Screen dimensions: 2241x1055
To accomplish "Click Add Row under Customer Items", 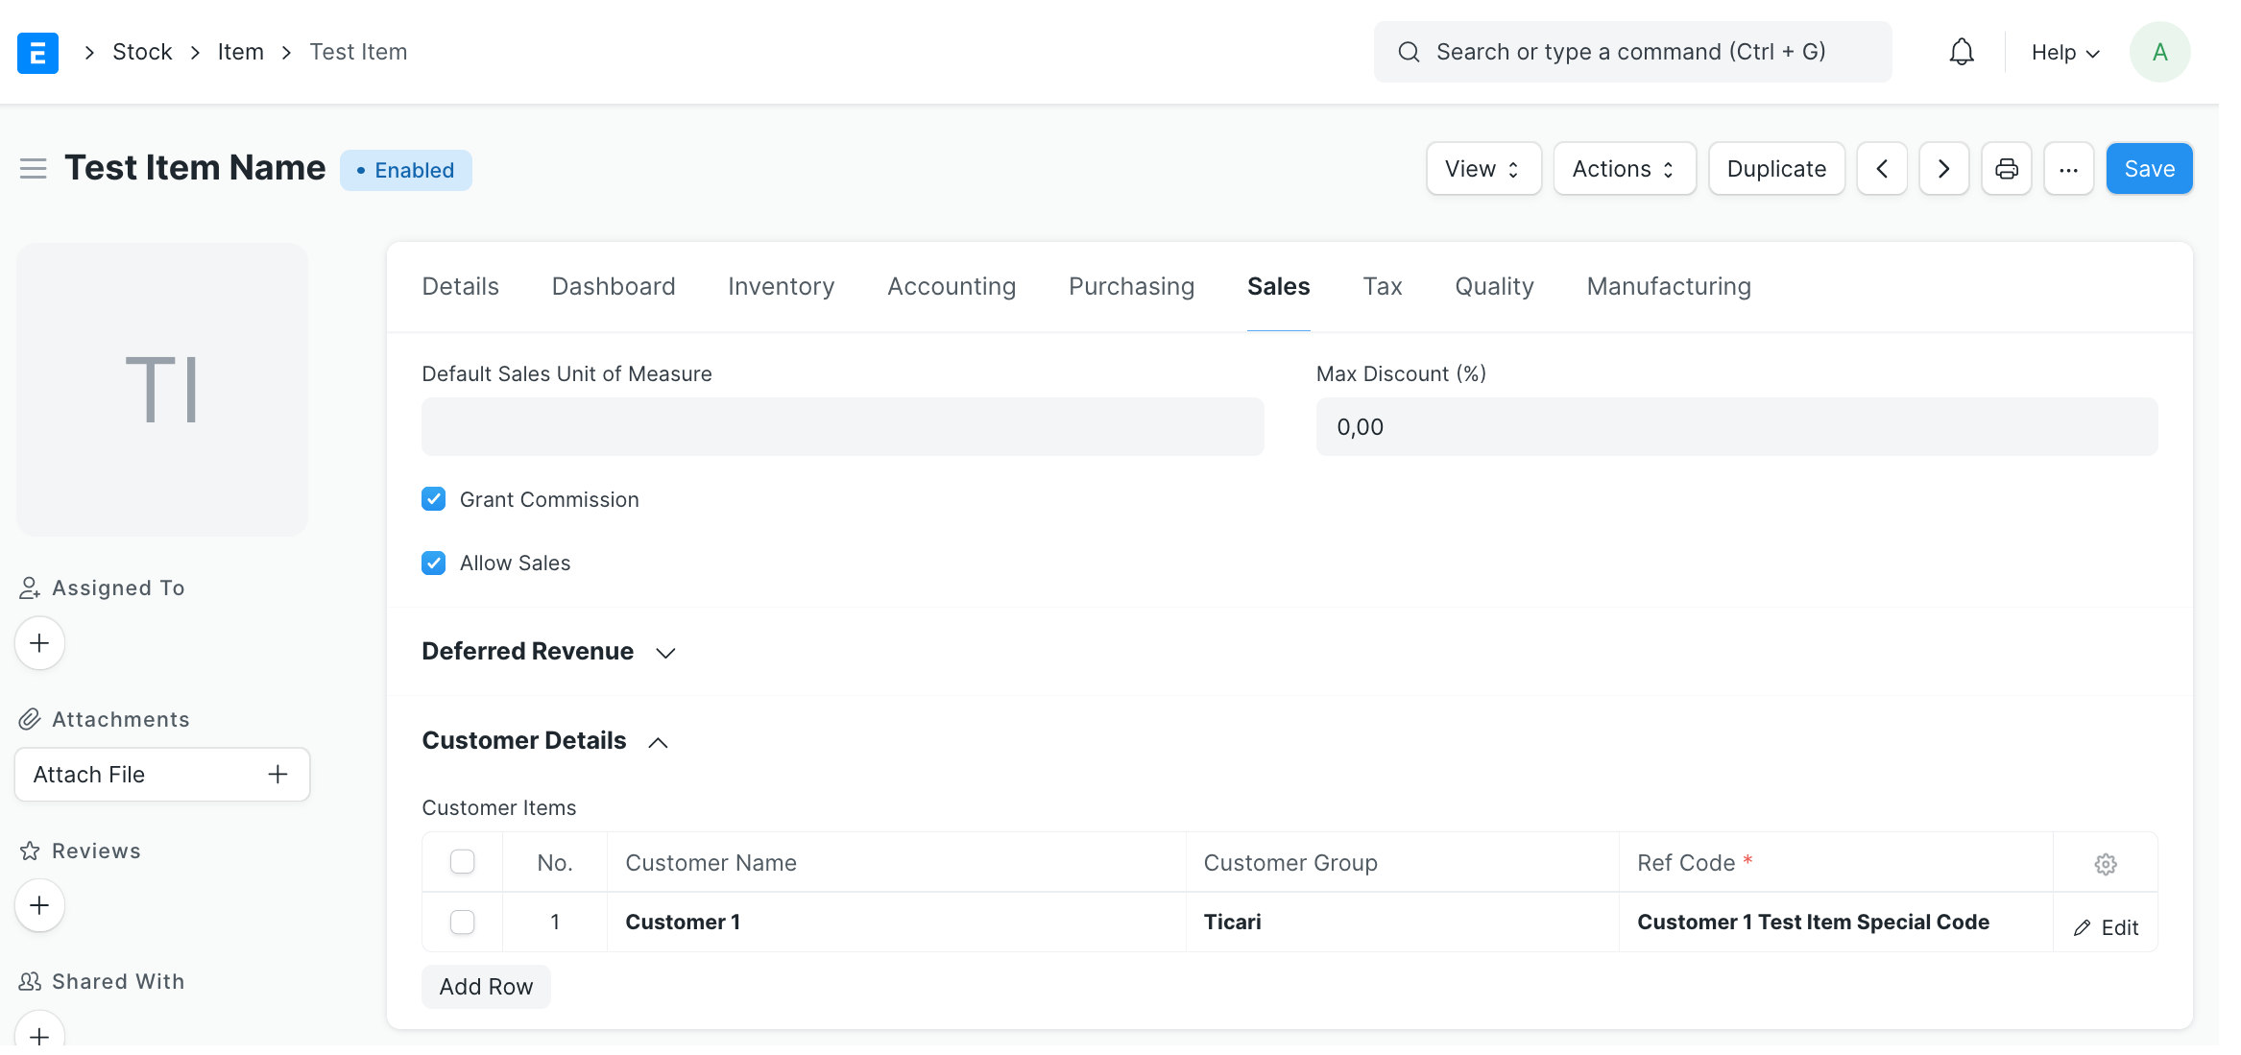I will [486, 987].
